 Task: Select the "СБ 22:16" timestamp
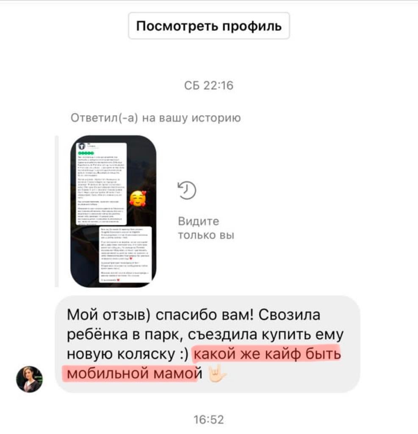click(209, 85)
